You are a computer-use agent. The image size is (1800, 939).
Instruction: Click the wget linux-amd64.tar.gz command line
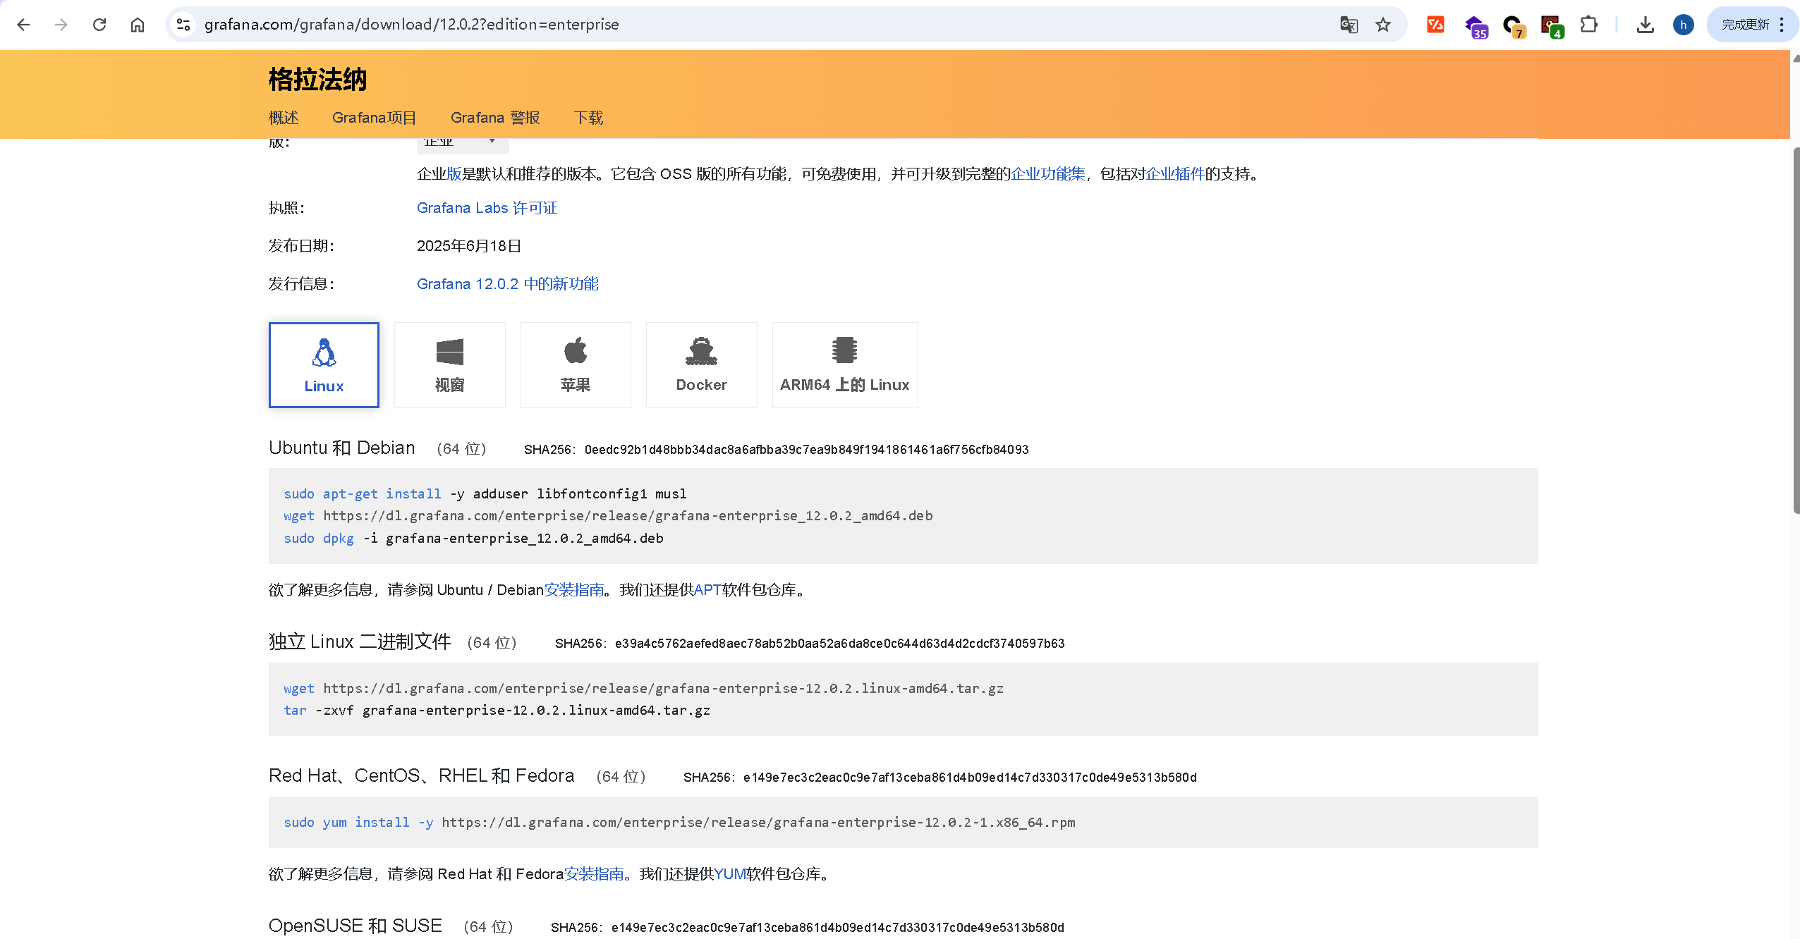tap(643, 689)
